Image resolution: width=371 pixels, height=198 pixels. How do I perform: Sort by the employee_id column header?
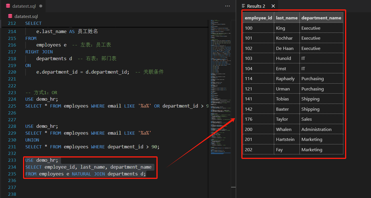pos(258,18)
